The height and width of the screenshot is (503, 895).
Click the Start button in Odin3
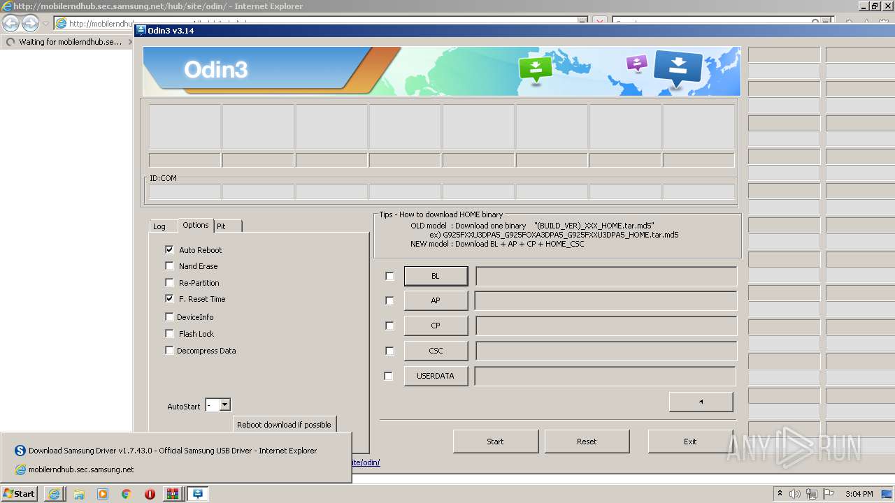tap(496, 442)
